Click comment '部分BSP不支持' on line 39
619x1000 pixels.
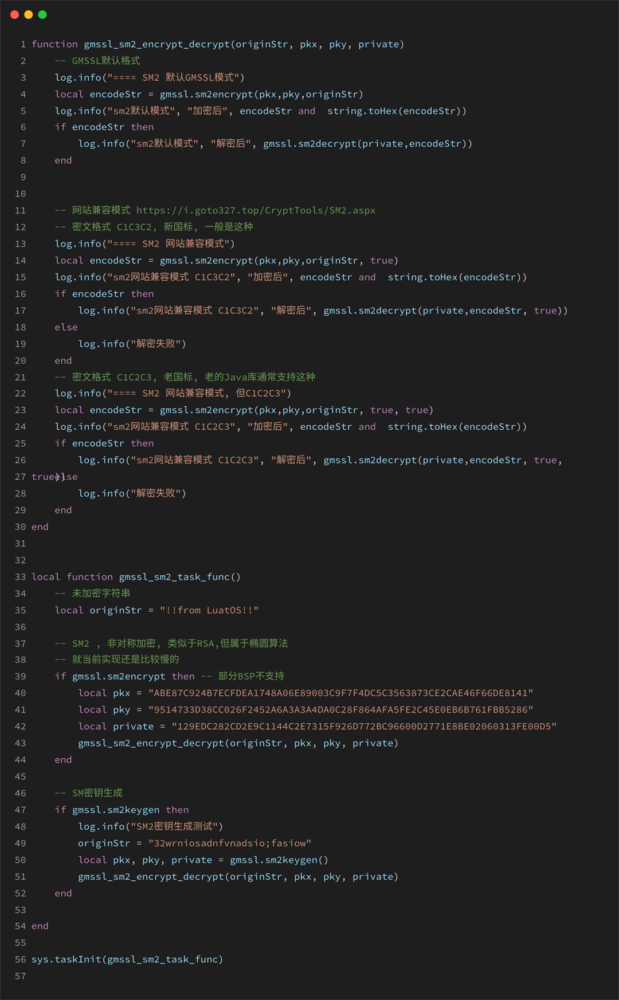coord(251,676)
